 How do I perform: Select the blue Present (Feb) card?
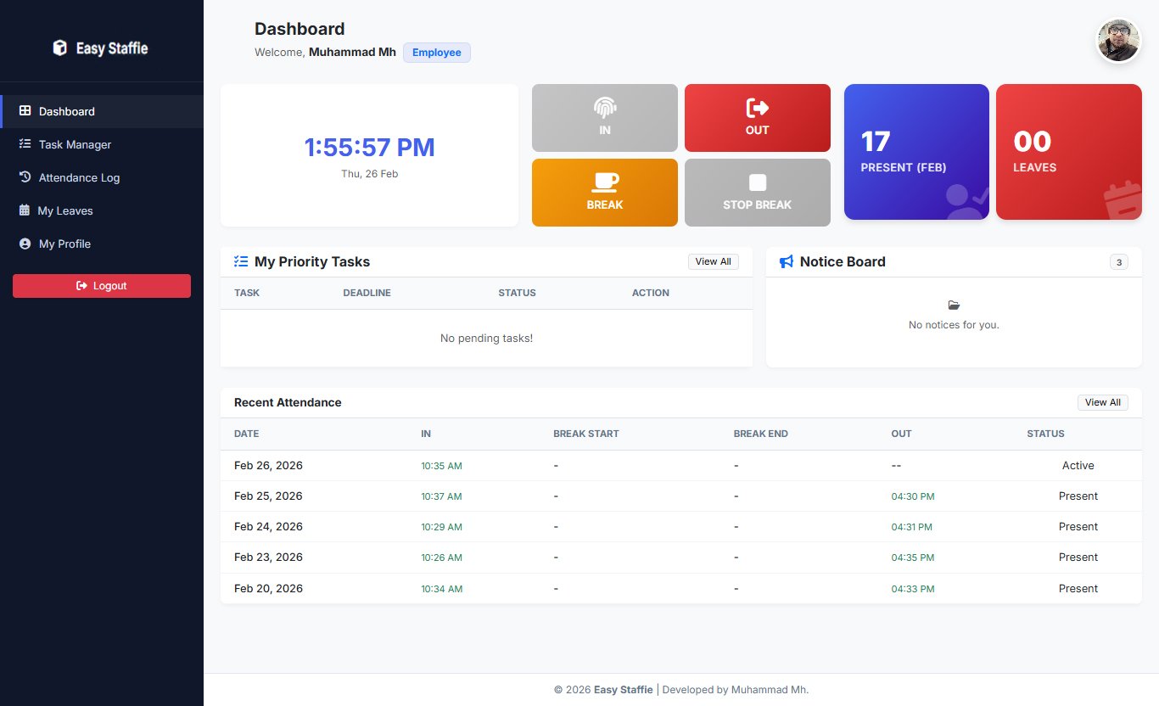(x=916, y=152)
